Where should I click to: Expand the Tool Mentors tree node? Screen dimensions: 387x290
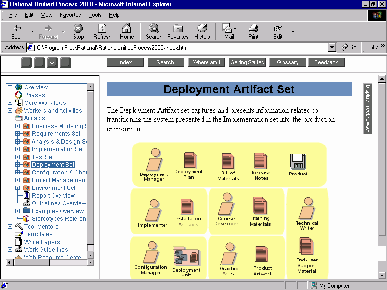[10, 226]
